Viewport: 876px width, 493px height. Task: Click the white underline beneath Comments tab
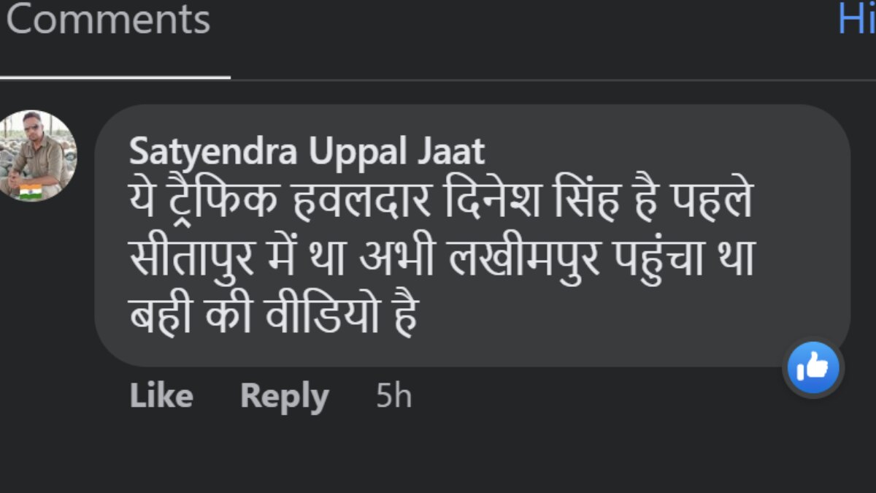coord(115,76)
